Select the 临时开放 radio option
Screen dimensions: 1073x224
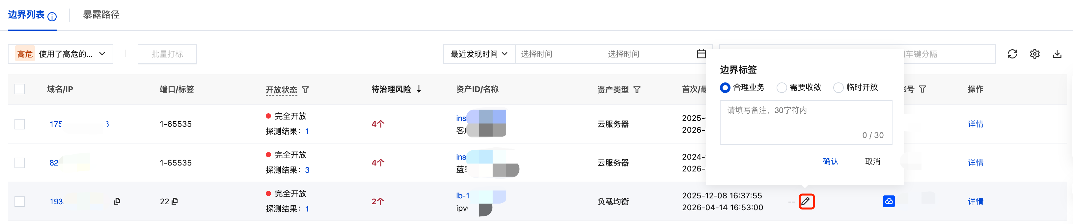[838, 87]
